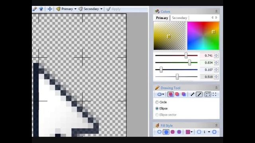
Task: Click the alpha channel slider handle
Action: click(177, 77)
